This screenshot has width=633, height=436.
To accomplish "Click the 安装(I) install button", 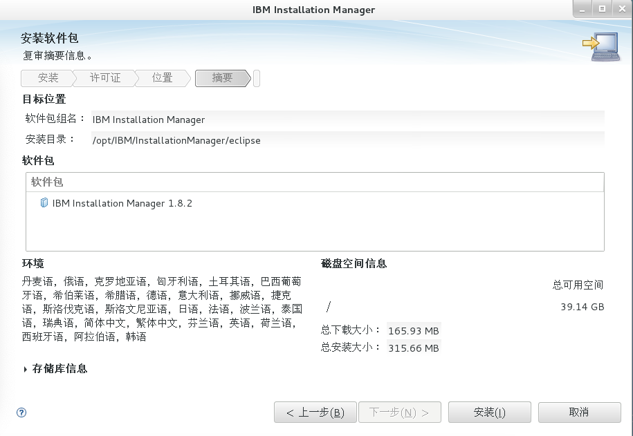I will [x=489, y=413].
